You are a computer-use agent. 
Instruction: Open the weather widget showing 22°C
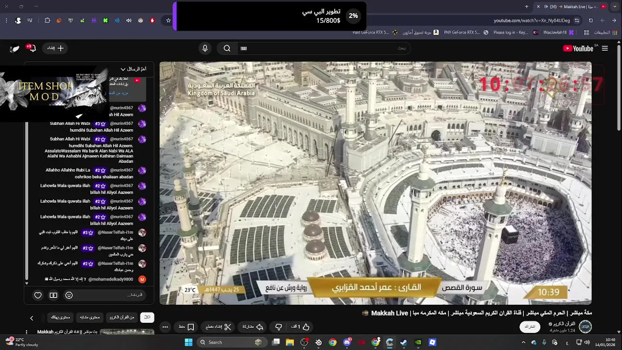click(22, 342)
